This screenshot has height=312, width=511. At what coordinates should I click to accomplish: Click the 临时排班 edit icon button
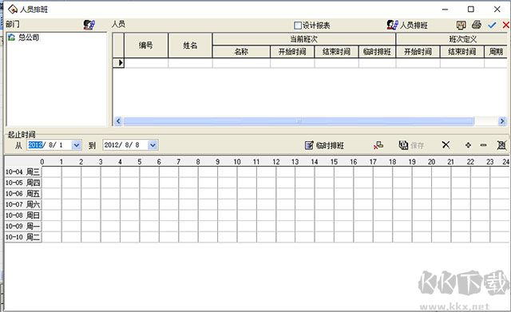(324, 145)
